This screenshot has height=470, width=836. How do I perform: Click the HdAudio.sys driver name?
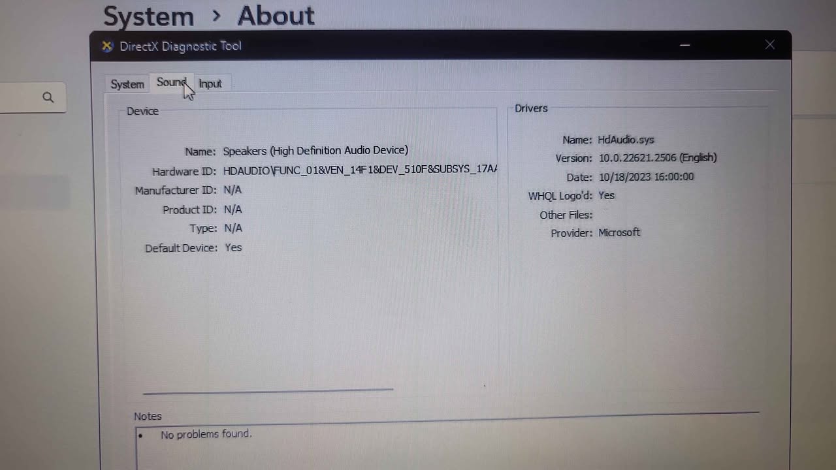626,140
